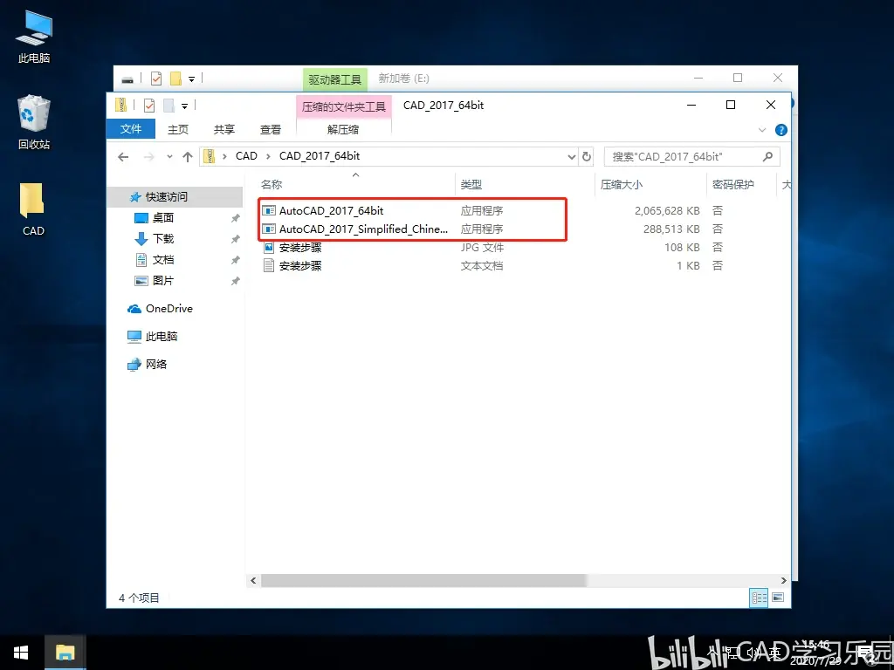Switch to details view in status bar
The height and width of the screenshot is (670, 894).
click(760, 598)
